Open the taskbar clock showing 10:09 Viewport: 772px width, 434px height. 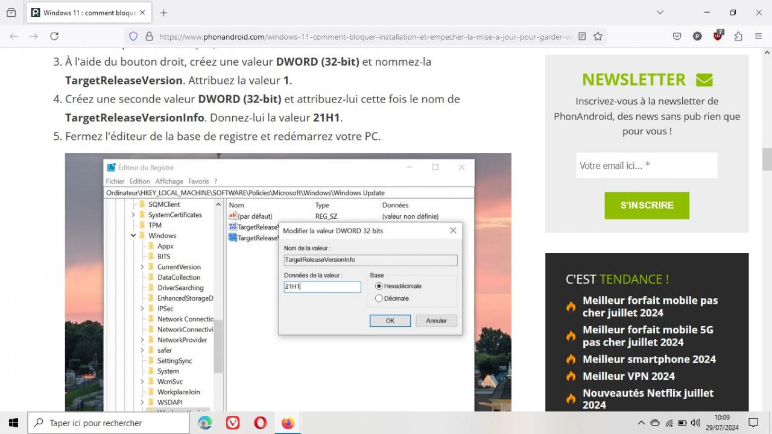tap(722, 423)
